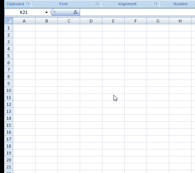Viewport: 195px width, 173px height.
Task: Select row 3 header
Action: point(9,42)
